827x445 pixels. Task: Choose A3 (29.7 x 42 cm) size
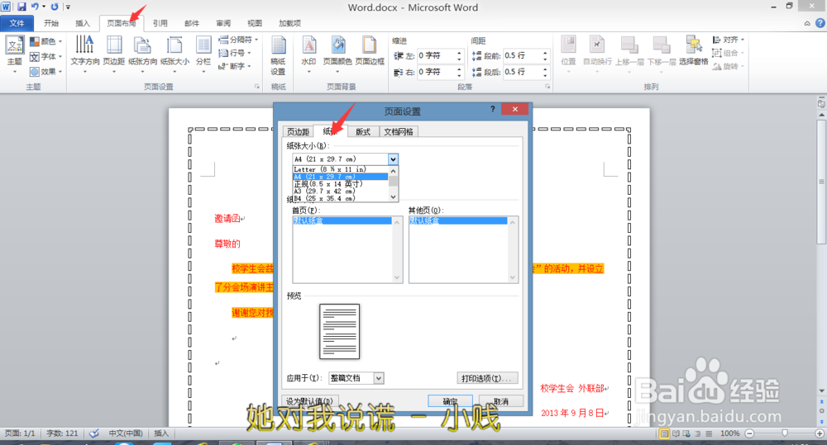340,192
